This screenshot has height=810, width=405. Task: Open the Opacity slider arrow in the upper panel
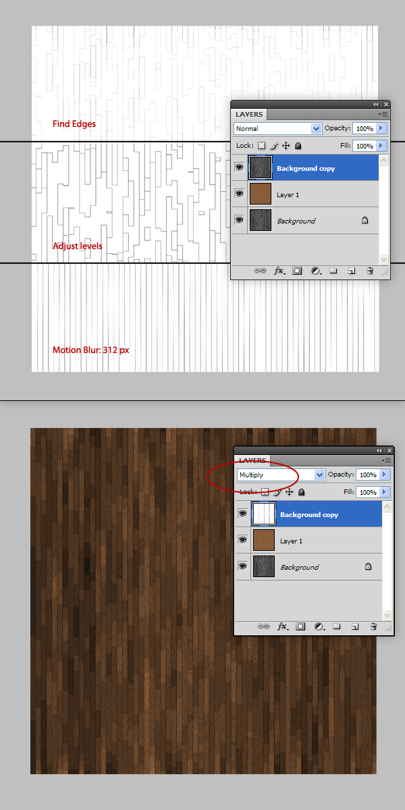coord(381,128)
